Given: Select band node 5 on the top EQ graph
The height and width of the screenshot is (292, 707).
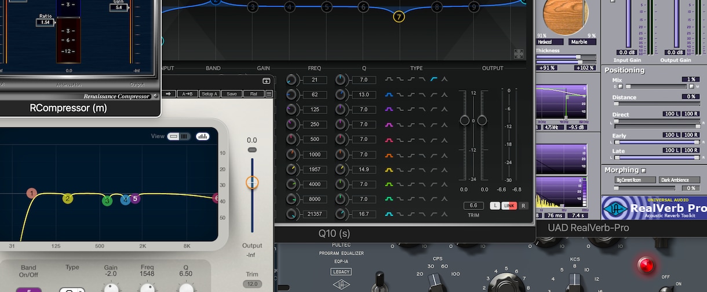Looking at the screenshot, I should point(327,7).
